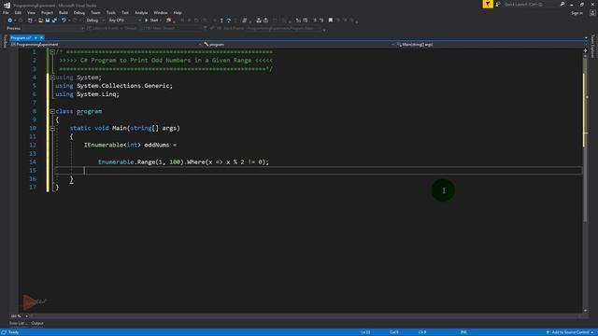Click the INS indicator in status bar
Viewport: 598px width, 336px height.
(463, 332)
